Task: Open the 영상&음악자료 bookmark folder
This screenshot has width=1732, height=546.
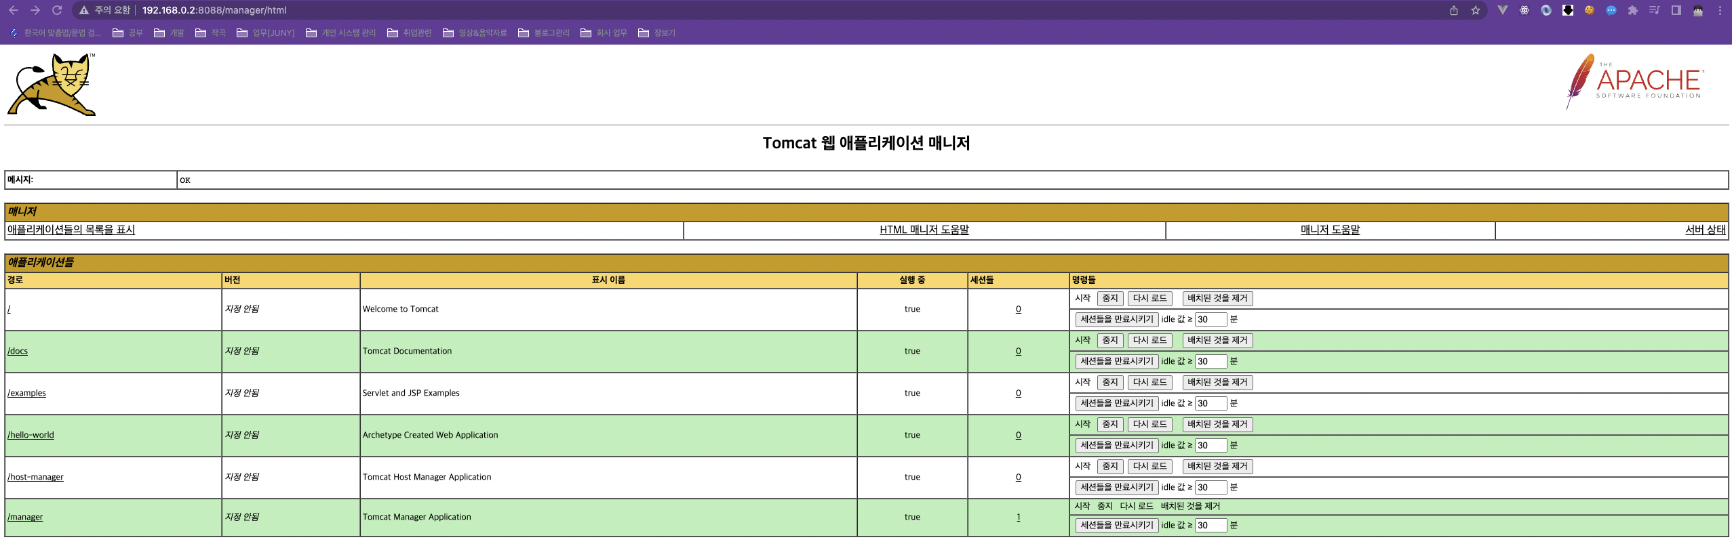Action: [475, 33]
